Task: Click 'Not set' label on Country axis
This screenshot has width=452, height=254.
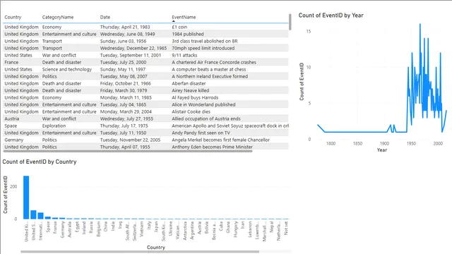Action: [x=285, y=228]
